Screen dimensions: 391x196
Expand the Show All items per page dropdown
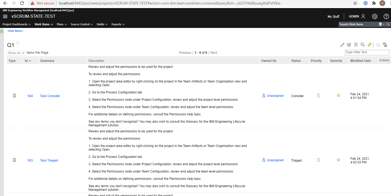click(16, 53)
